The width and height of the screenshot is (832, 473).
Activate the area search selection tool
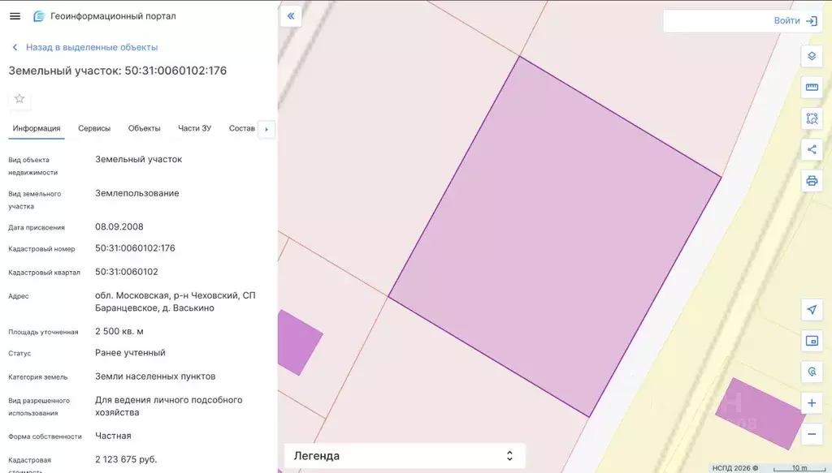point(811,118)
